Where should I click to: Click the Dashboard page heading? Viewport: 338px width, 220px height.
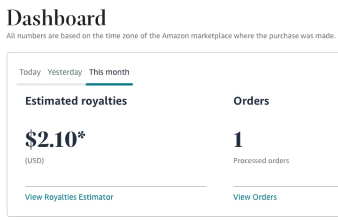coord(56,18)
